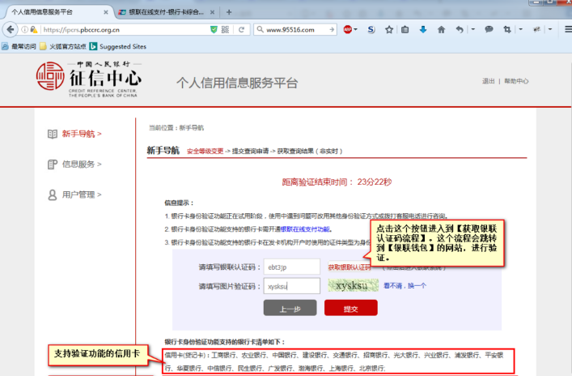This screenshot has width=572, height=376.
Task: Open the hamburger menu in browser toolbar
Action: click(561, 30)
